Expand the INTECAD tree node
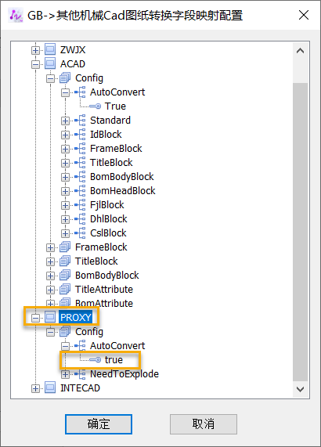The height and width of the screenshot is (447, 321). 35,388
